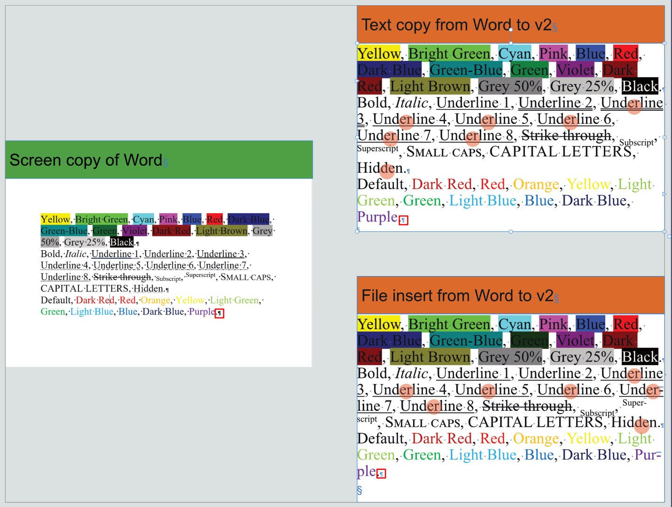Click 'Bright Green' in the Text copy frame

pyautogui.click(x=449, y=54)
